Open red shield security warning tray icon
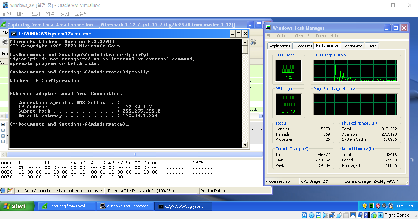 378,206
